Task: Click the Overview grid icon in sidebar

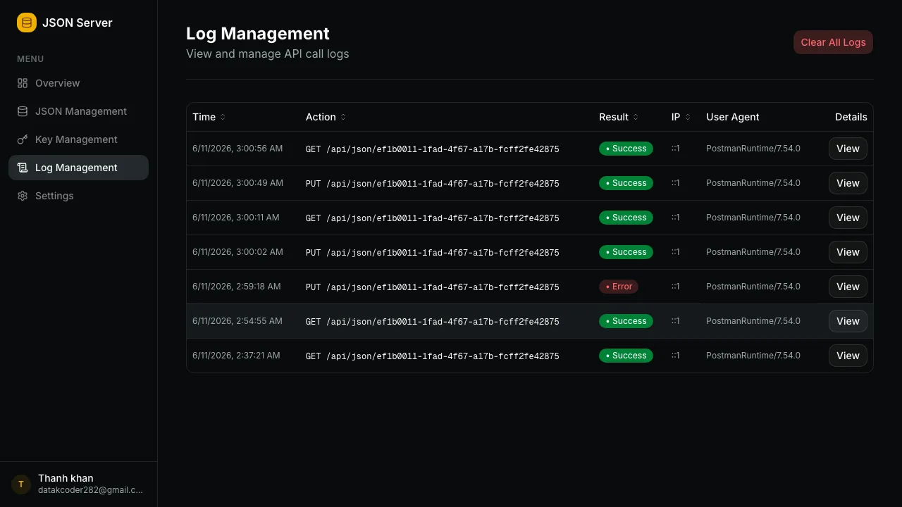Action: [x=23, y=83]
